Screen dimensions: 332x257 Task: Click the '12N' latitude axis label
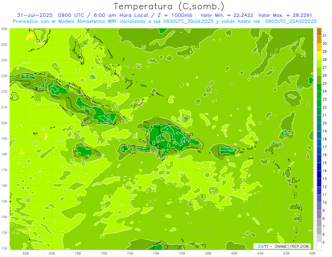pyautogui.click(x=4, y=248)
